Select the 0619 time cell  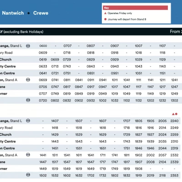tap(43, 60)
